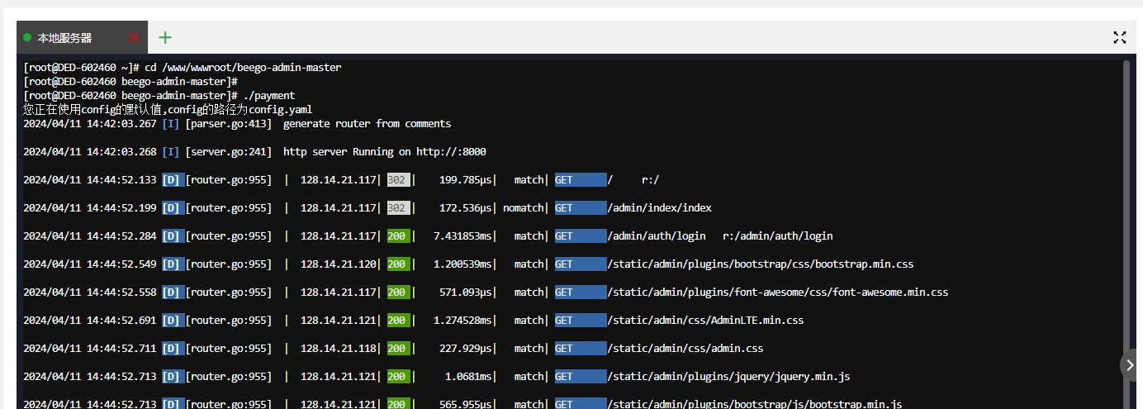Click 'generate router from comments' log text
Image resolution: width=1143 pixels, height=409 pixels.
[368, 124]
